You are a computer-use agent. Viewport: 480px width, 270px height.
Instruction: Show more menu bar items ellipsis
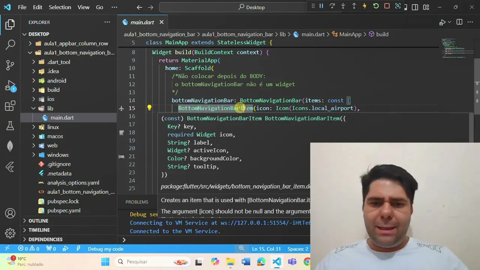tap(114, 7)
